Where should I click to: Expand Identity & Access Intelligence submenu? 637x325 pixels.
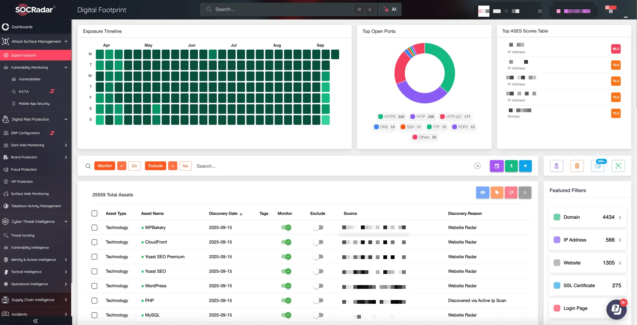click(66, 260)
